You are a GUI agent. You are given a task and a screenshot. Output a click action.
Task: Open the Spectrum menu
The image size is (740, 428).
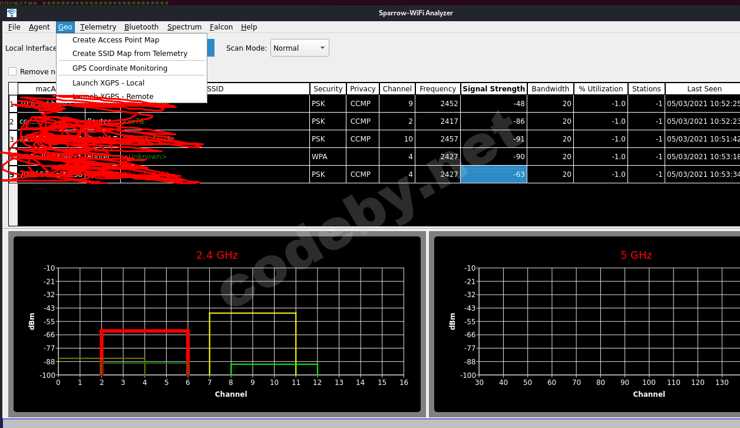(x=184, y=27)
